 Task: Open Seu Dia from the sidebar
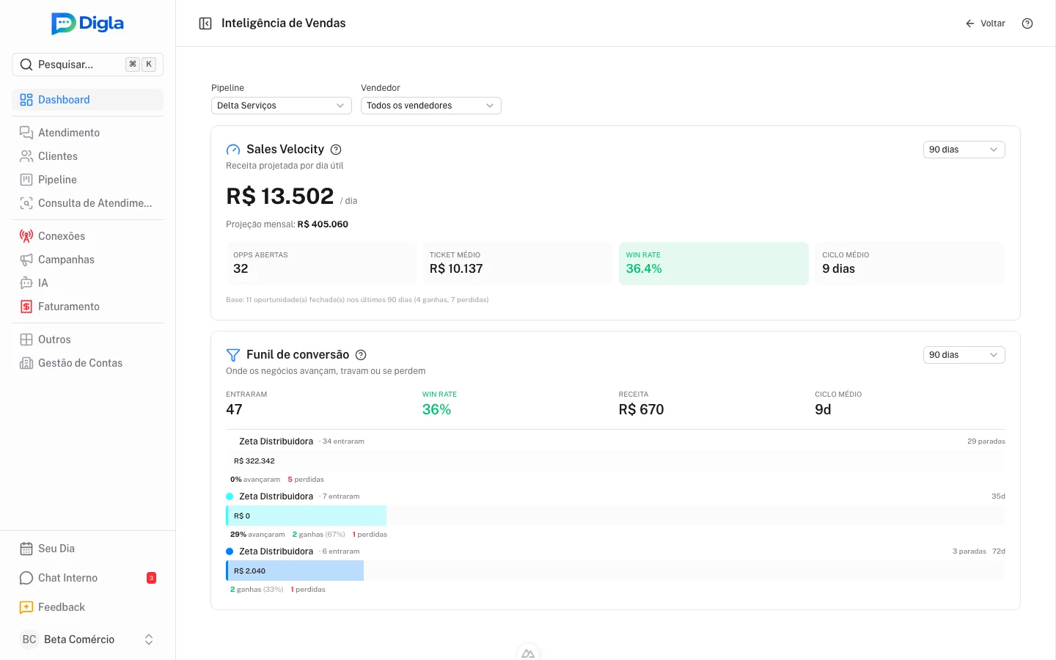pos(87,549)
